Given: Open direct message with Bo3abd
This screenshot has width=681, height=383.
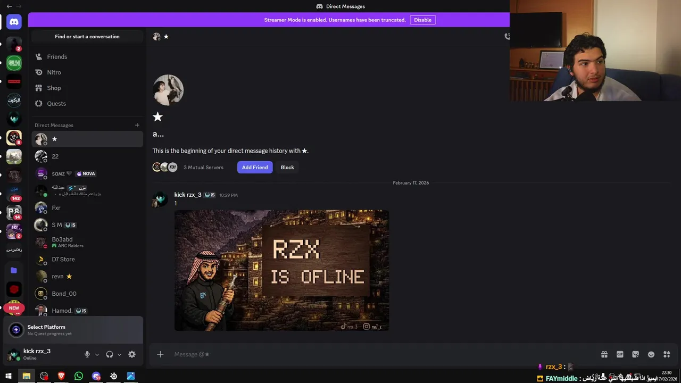Looking at the screenshot, I should [87, 242].
